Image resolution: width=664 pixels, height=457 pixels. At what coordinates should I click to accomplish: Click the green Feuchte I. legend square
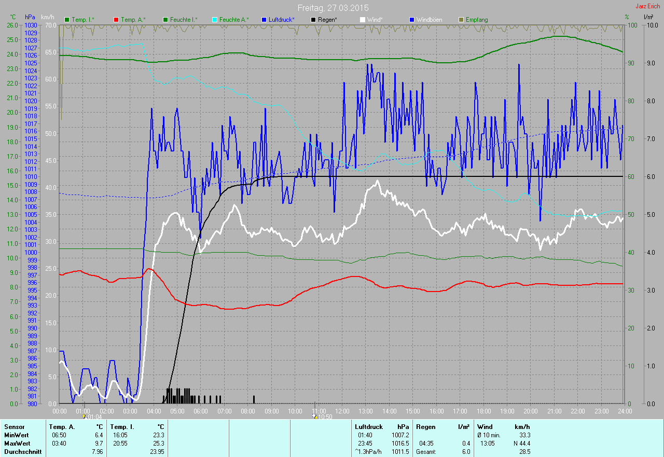(165, 20)
